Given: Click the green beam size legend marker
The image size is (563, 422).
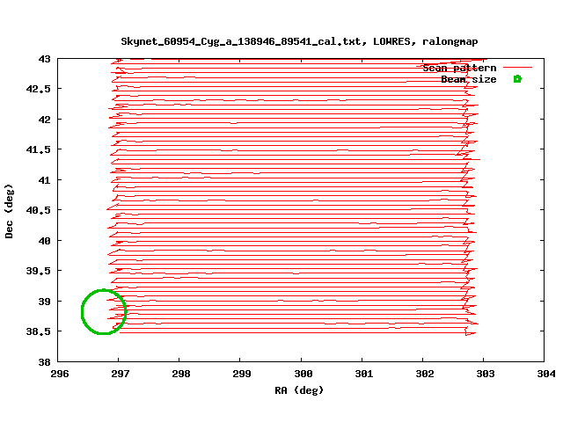Looking at the screenshot, I should 517,79.
